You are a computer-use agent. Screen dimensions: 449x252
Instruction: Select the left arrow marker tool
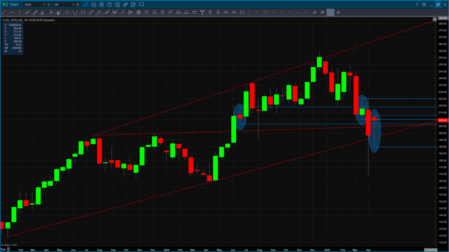234,12
